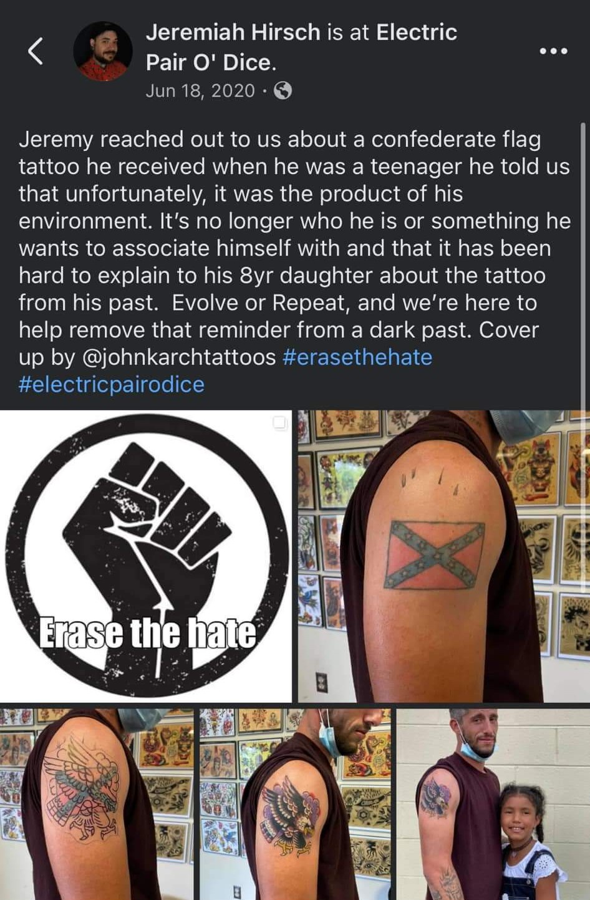Open the three-dot post options menu
Screen dimensions: 590x900
[554, 51]
